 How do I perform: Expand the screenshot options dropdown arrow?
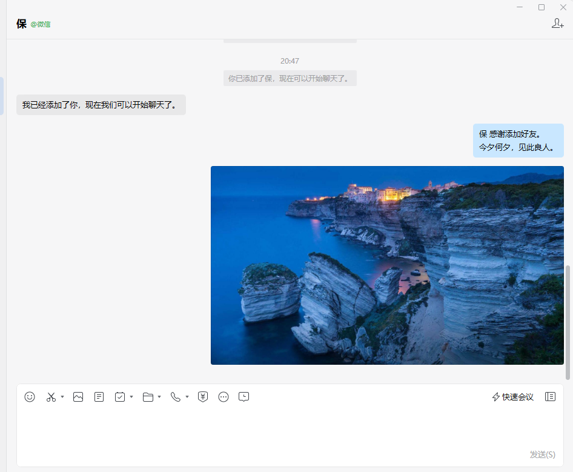pyautogui.click(x=62, y=397)
